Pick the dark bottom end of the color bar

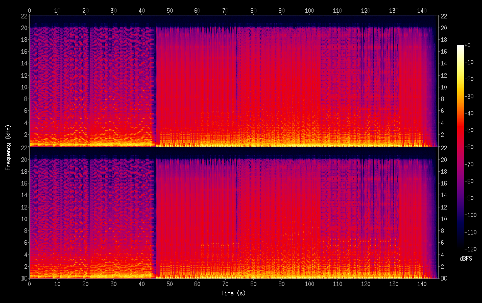[x=461, y=247]
